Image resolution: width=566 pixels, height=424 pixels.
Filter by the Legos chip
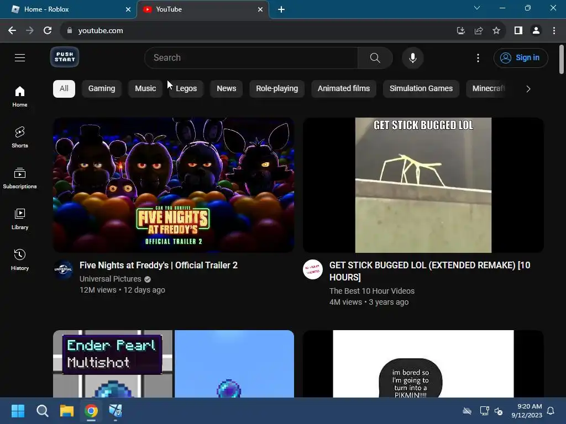point(186,89)
